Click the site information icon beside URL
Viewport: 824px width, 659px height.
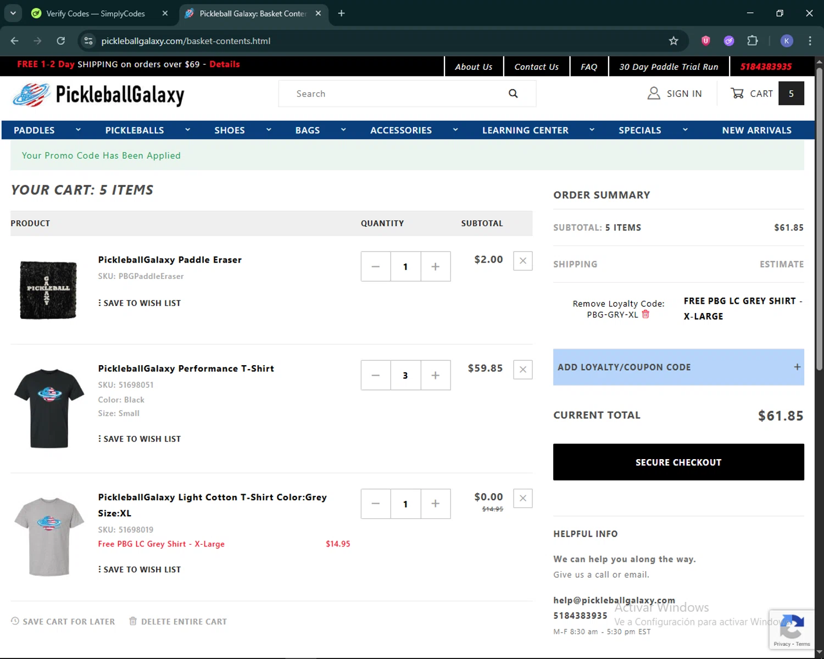click(x=88, y=41)
